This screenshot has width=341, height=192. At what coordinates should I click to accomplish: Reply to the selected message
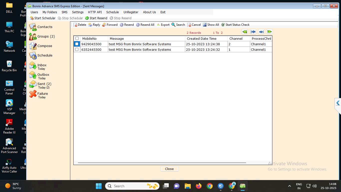tap(94, 25)
